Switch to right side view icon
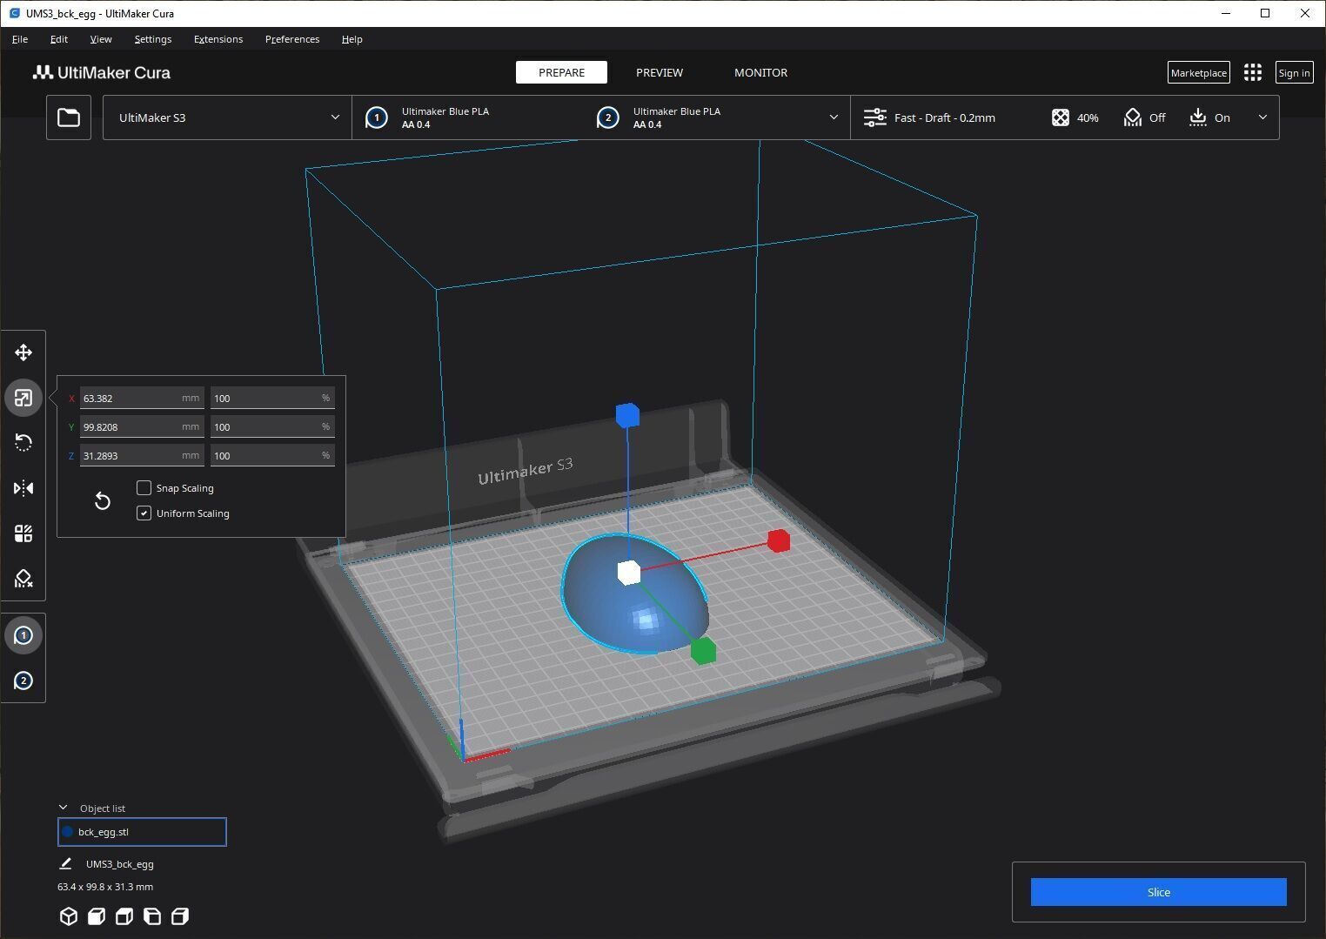 [x=180, y=916]
